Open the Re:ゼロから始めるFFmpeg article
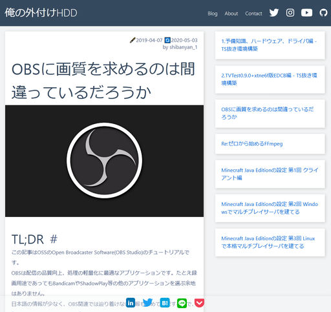 252,143
